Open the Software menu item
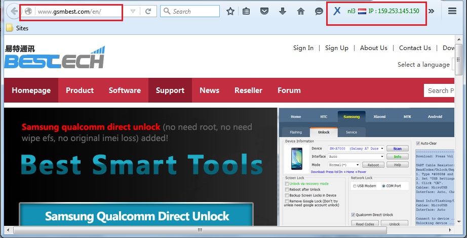This screenshot has height=238, width=467. click(x=125, y=90)
